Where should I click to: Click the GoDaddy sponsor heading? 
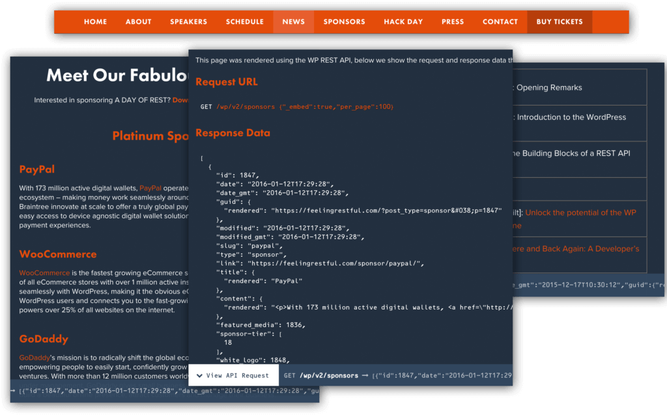pyautogui.click(x=44, y=339)
